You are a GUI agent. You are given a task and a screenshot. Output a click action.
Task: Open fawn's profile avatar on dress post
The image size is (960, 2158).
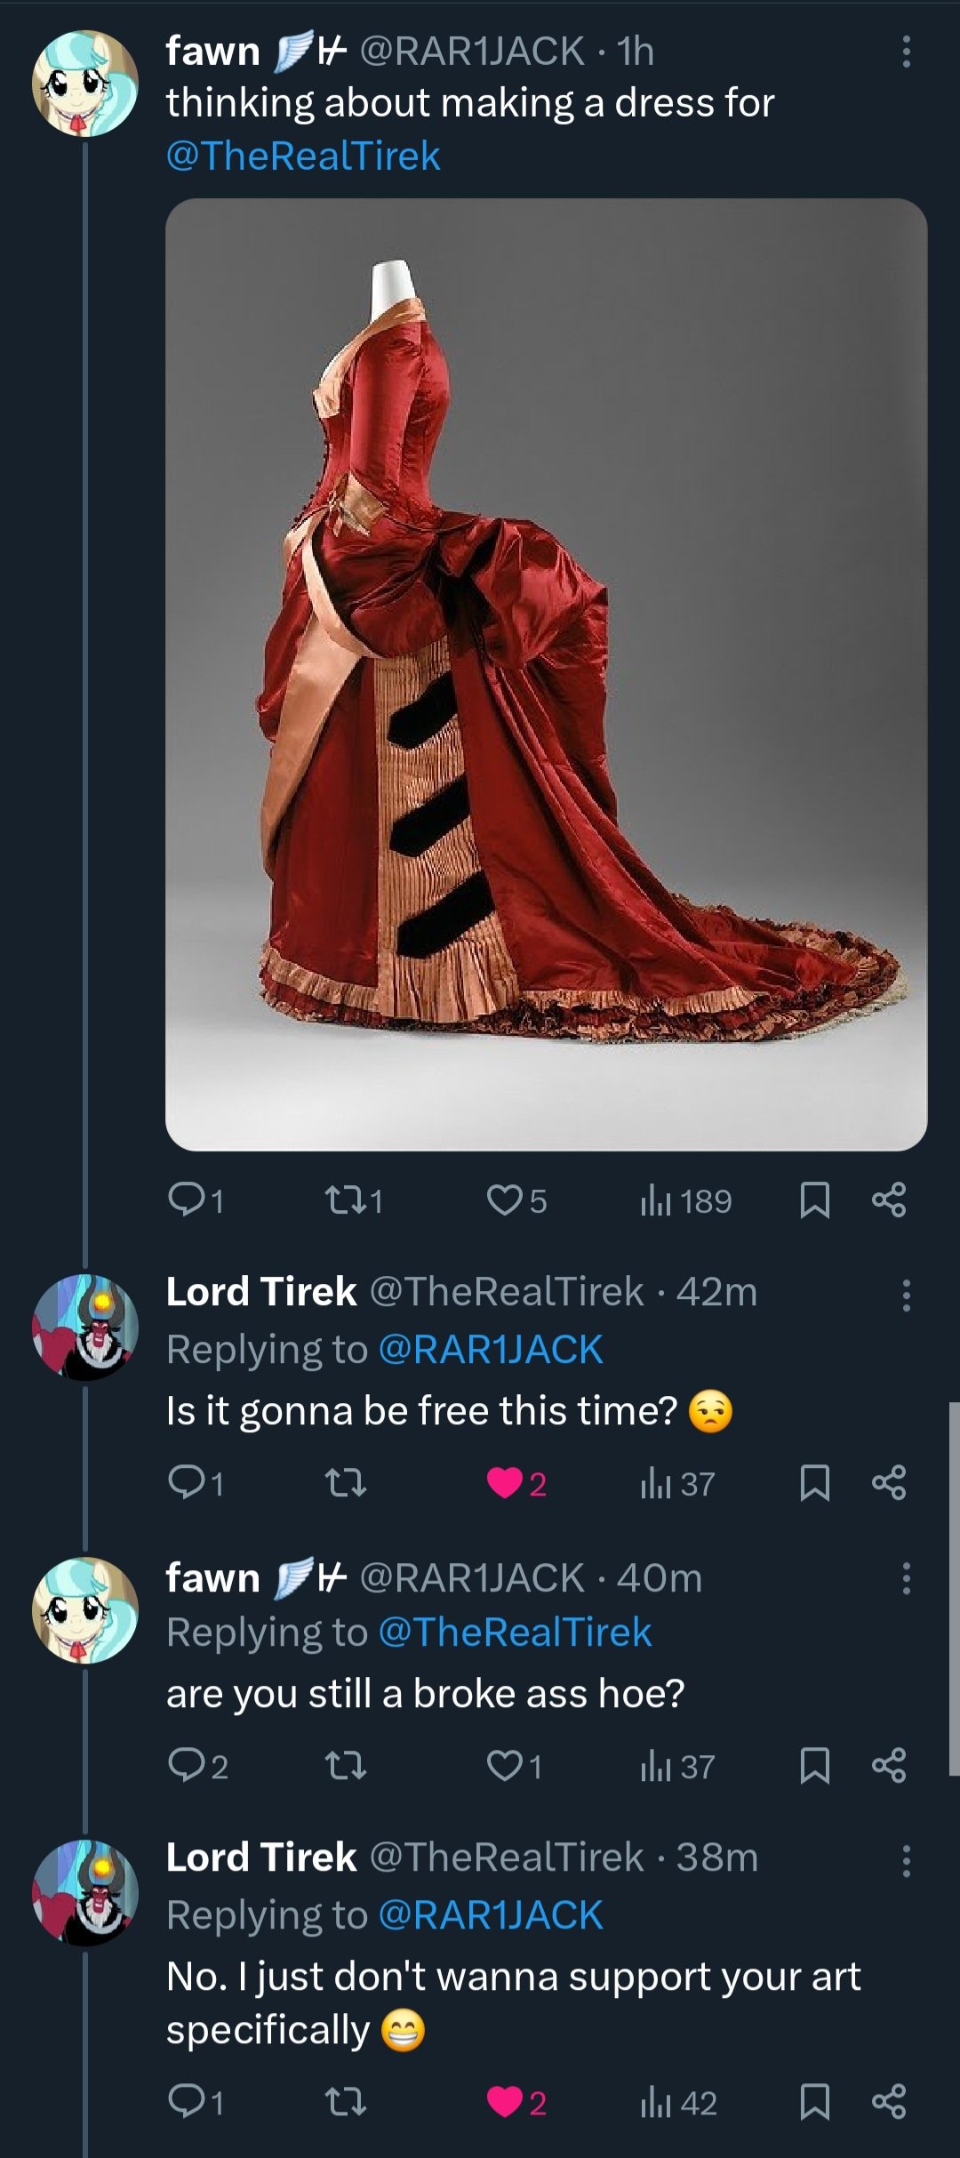pos(85,84)
